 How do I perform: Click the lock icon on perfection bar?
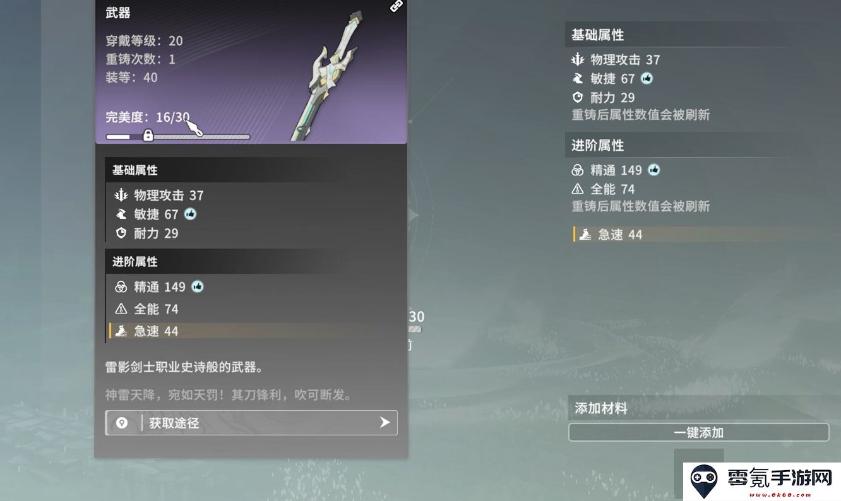(x=148, y=135)
